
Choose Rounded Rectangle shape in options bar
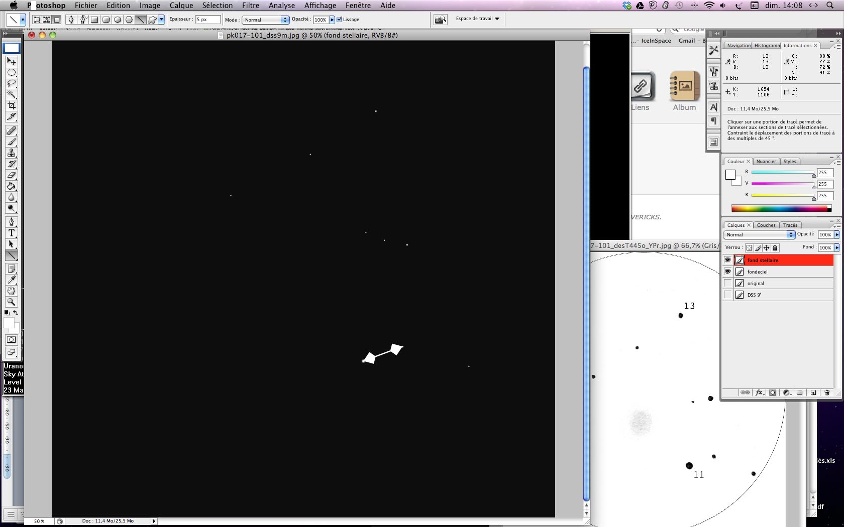(106, 20)
